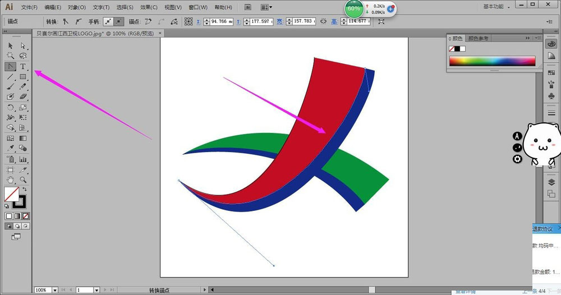Select the Gradient tool
Screen dimensions: 561x295
(x=23, y=138)
